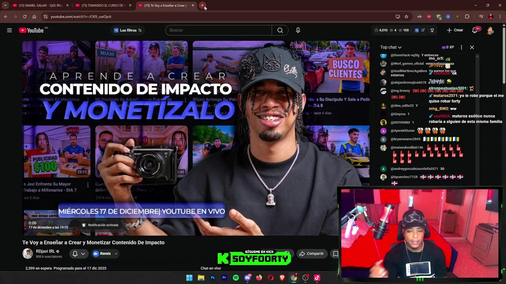
Task: Reload the page
Action: click(x=25, y=17)
